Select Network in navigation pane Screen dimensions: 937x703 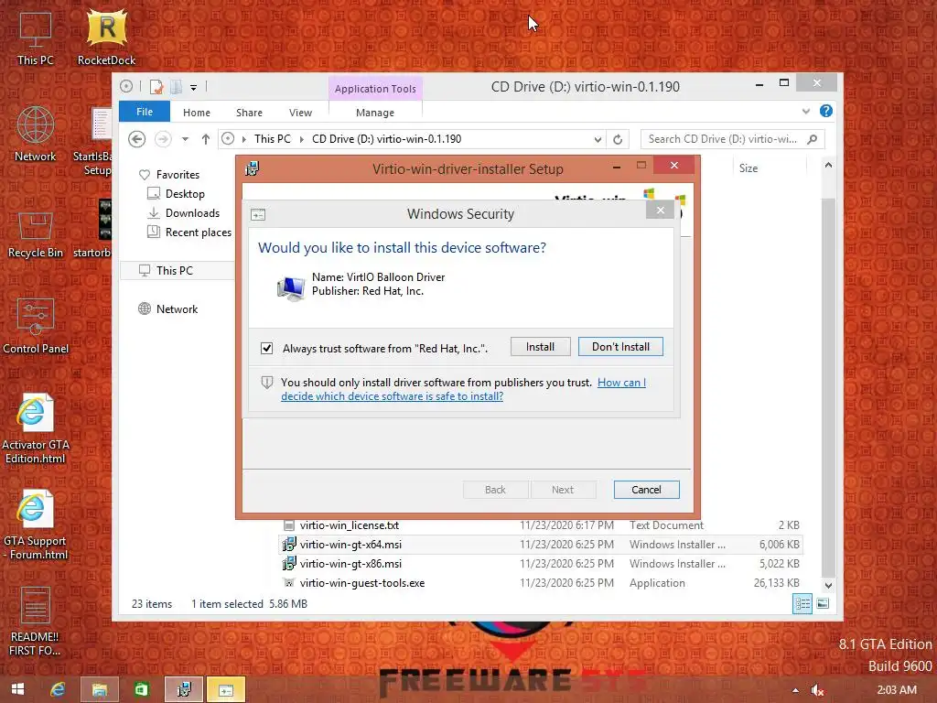point(177,309)
